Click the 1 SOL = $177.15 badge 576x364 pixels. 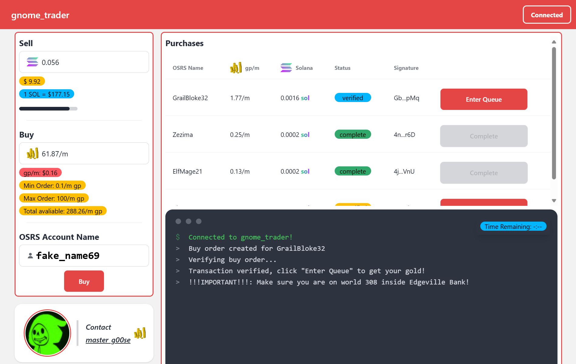point(47,94)
